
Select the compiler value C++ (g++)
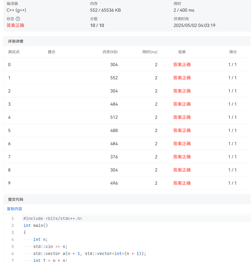[x=15, y=10]
